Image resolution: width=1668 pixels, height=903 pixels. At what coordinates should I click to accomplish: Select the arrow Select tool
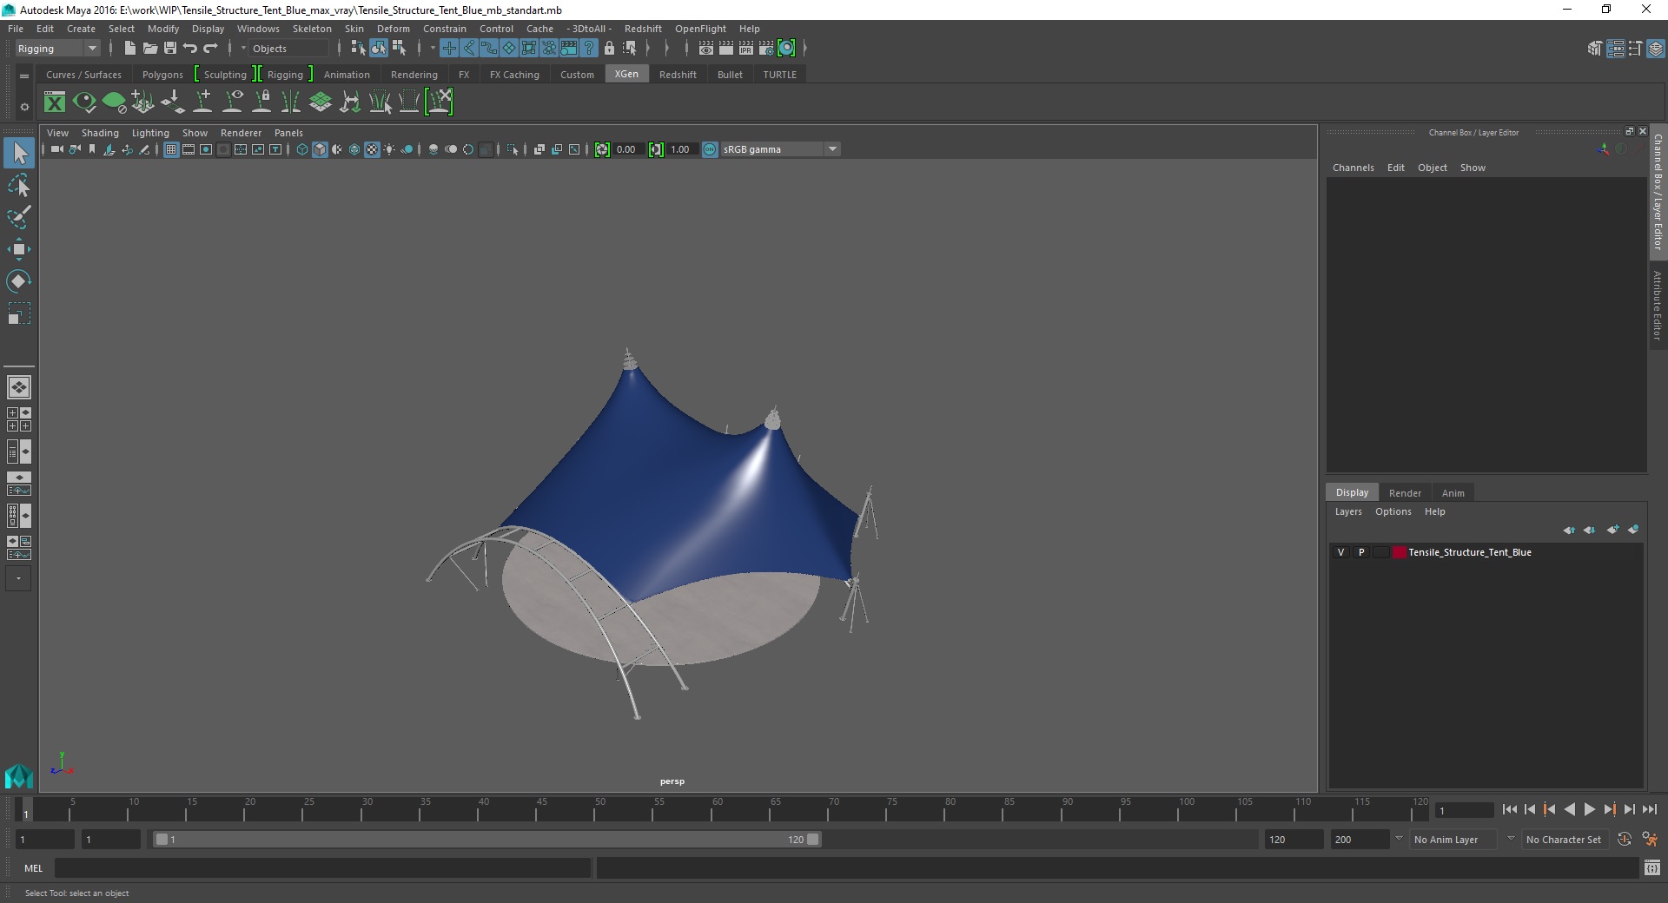coord(19,154)
